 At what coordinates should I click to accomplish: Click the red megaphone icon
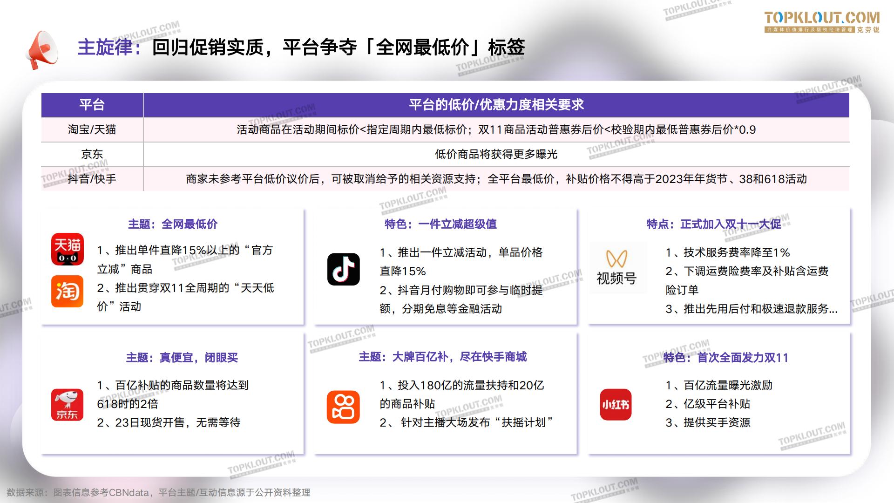[42, 49]
